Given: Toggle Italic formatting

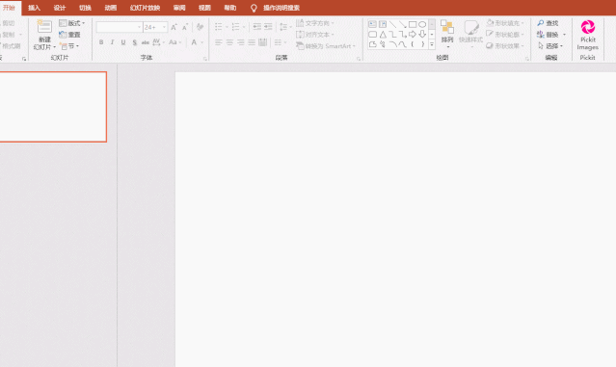Looking at the screenshot, I should pos(113,42).
